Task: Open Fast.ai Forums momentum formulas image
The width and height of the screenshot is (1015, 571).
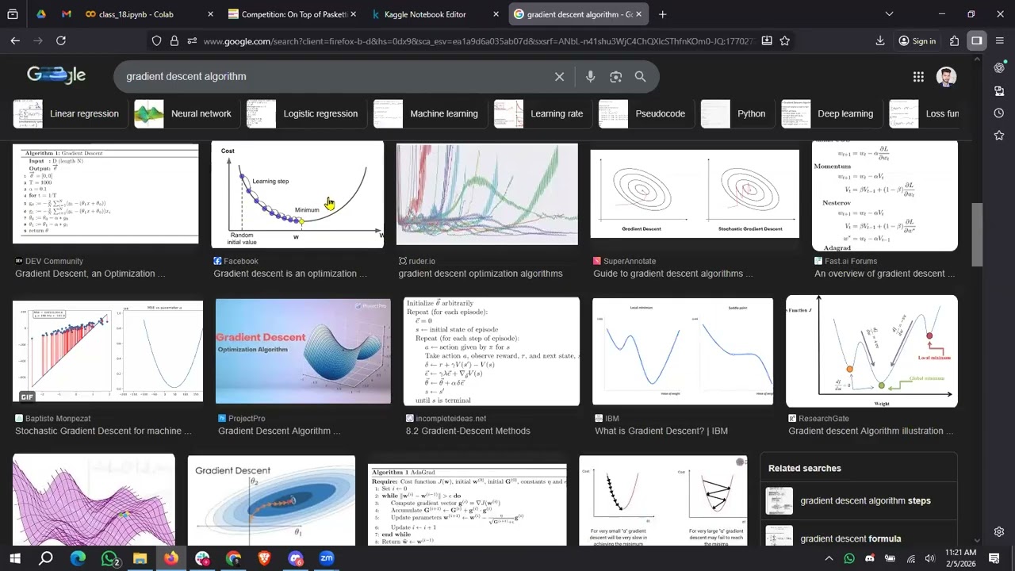Action: 885,196
